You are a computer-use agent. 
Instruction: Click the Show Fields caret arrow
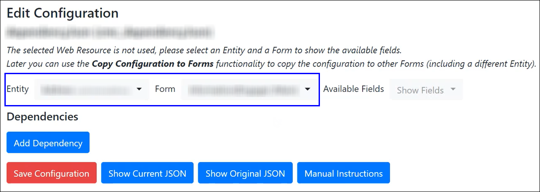coord(453,90)
